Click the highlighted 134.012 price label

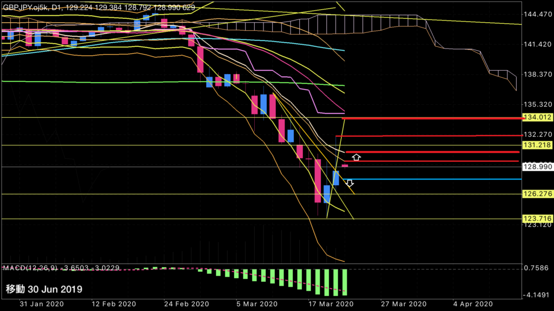[537, 117]
